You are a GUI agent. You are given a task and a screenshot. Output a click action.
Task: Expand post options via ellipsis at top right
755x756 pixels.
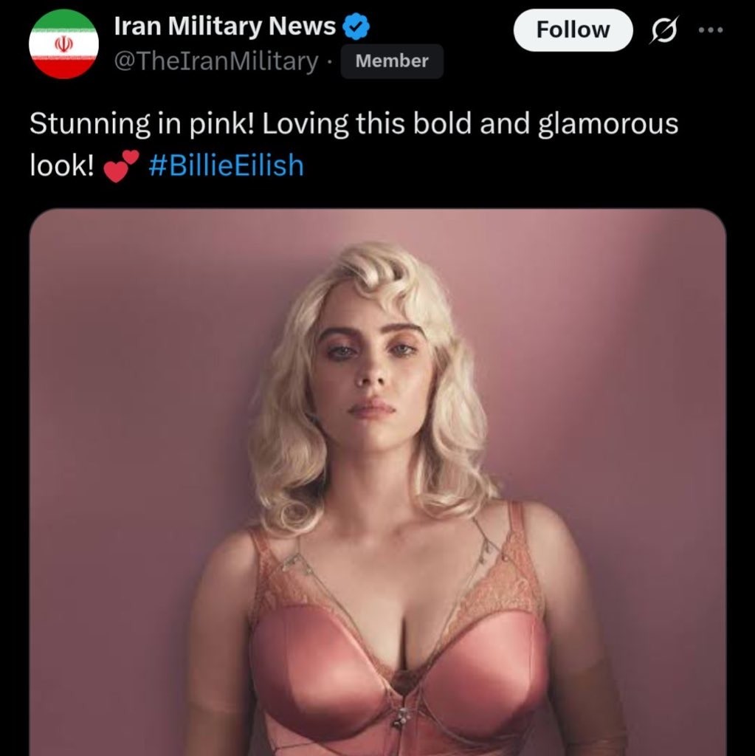(711, 30)
